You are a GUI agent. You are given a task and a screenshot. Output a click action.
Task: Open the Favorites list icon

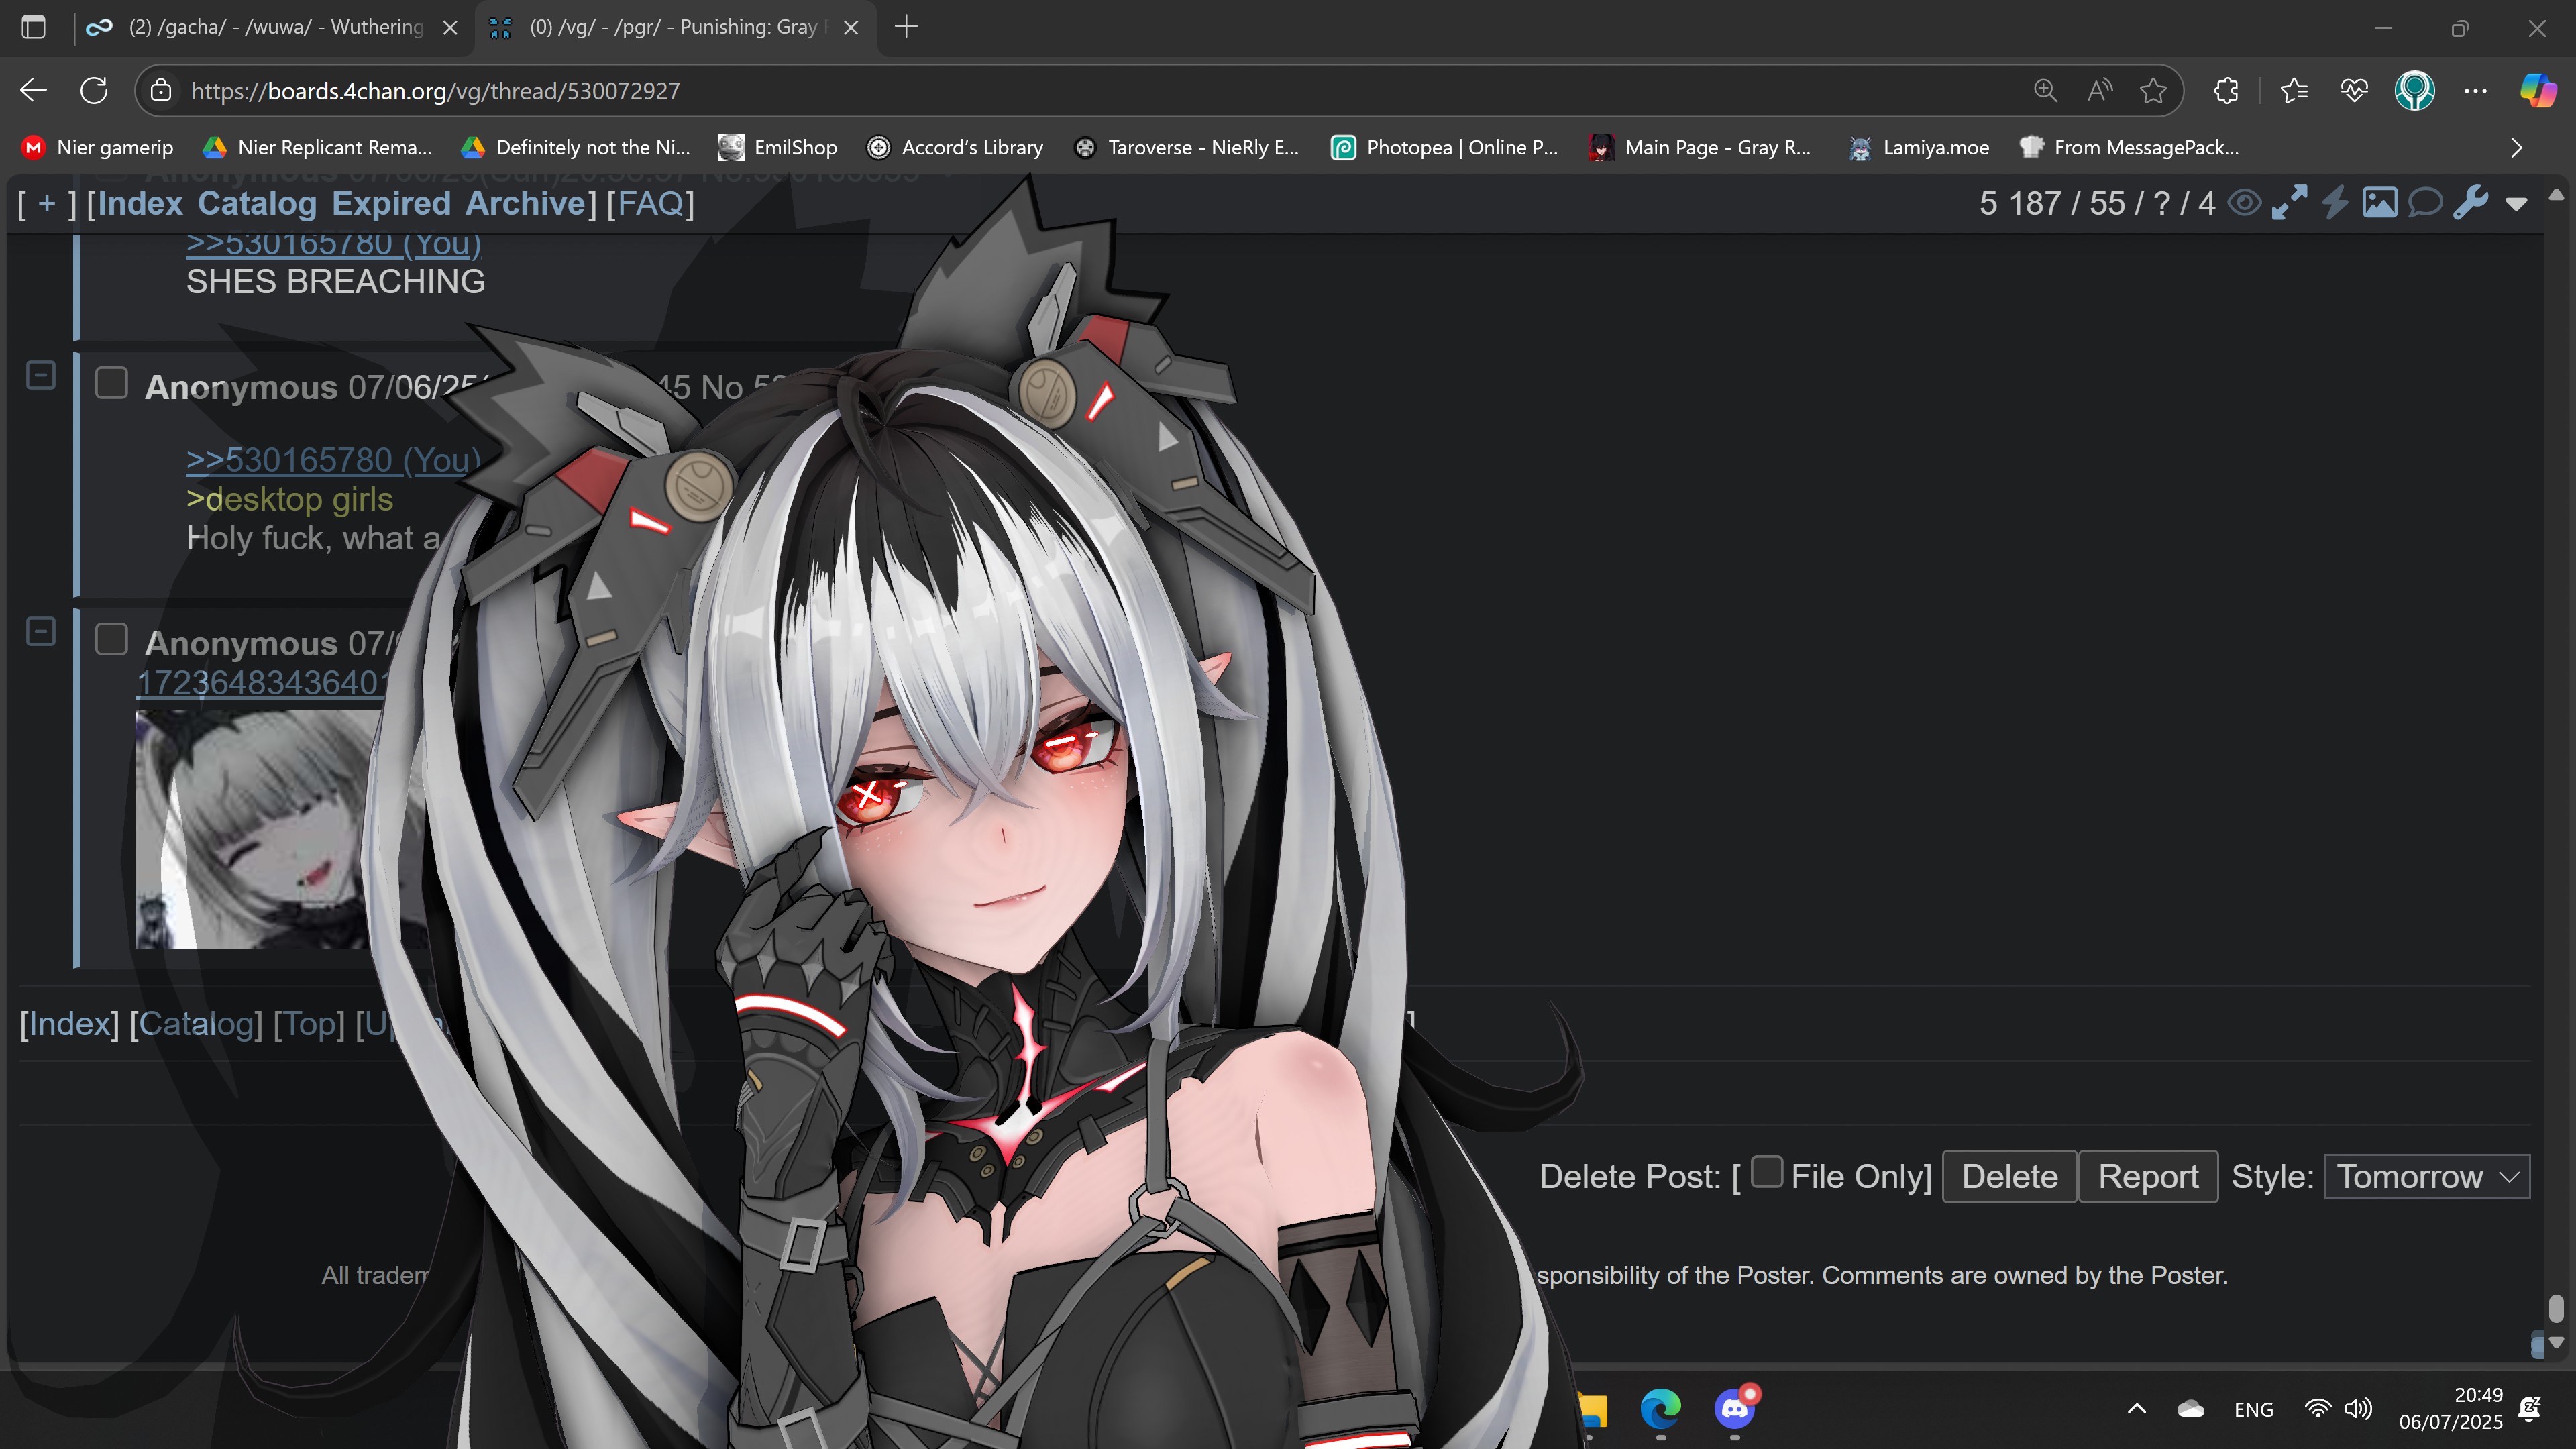(x=2294, y=91)
